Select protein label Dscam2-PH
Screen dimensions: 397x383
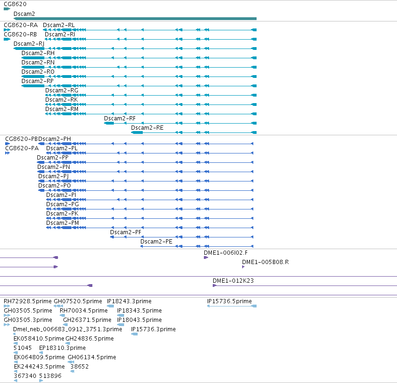pos(55,139)
